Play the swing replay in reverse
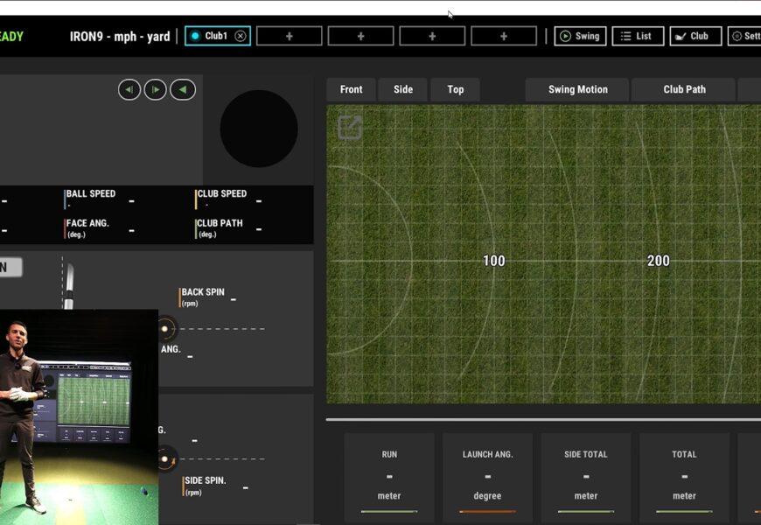The width and height of the screenshot is (761, 525). point(183,89)
